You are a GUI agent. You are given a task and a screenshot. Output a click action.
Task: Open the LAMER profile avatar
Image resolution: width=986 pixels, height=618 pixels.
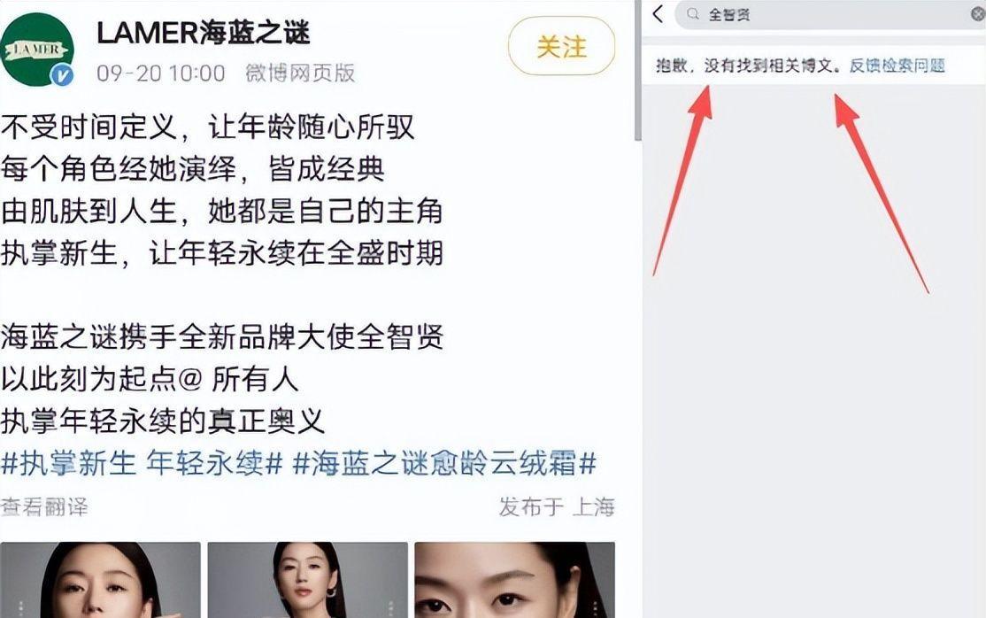click(35, 49)
